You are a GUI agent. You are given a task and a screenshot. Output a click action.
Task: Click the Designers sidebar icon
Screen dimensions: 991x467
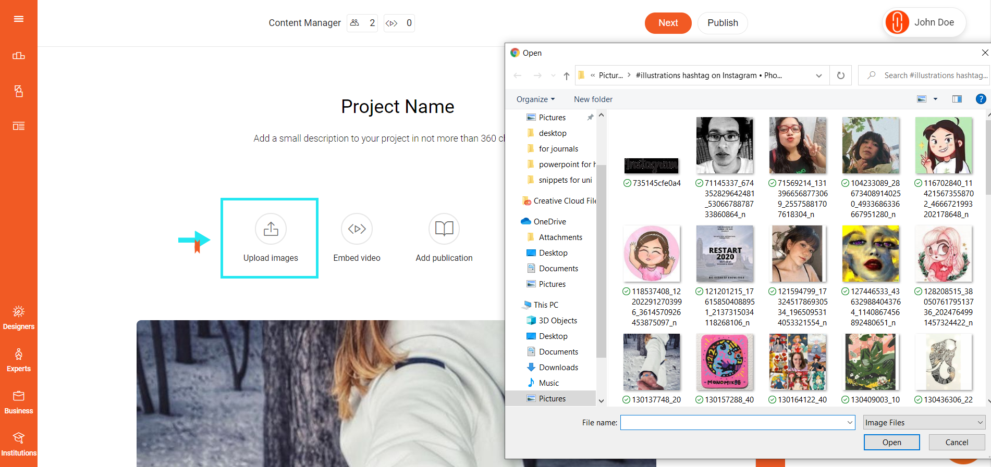point(19,312)
